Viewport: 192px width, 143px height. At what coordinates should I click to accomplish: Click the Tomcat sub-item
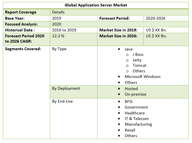[x=139, y=65]
